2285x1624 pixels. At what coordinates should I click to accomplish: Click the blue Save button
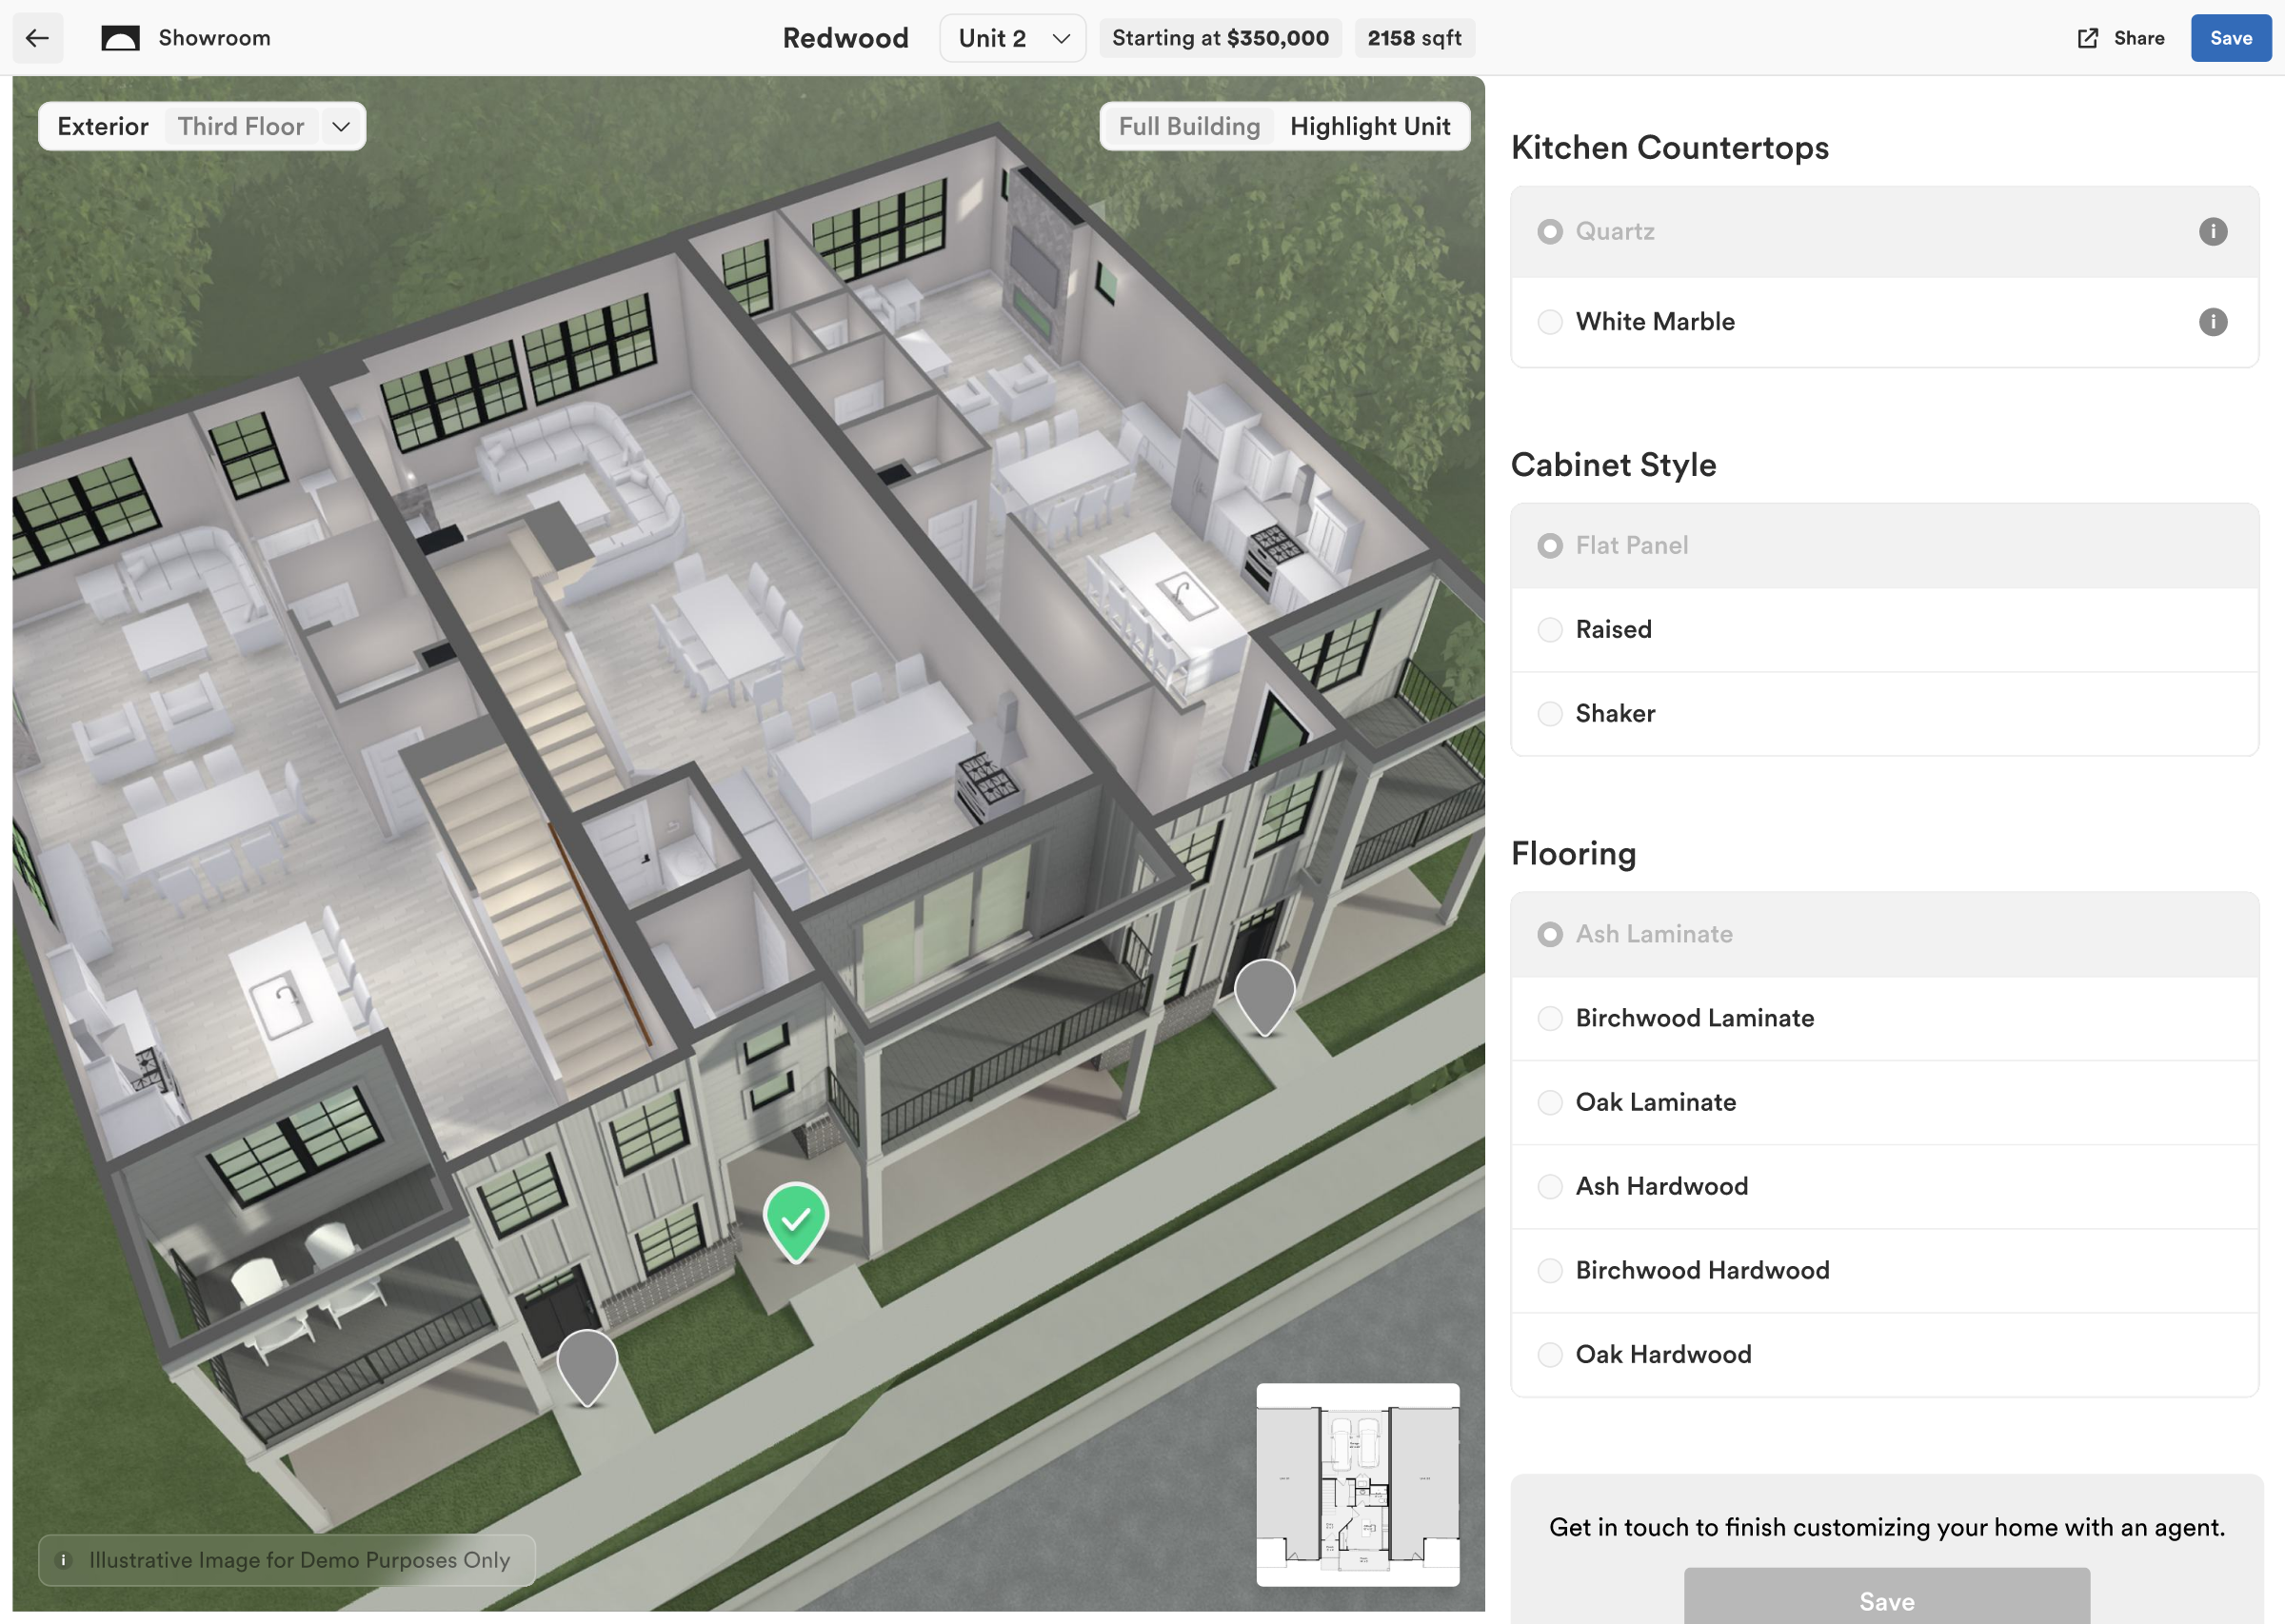click(2230, 38)
